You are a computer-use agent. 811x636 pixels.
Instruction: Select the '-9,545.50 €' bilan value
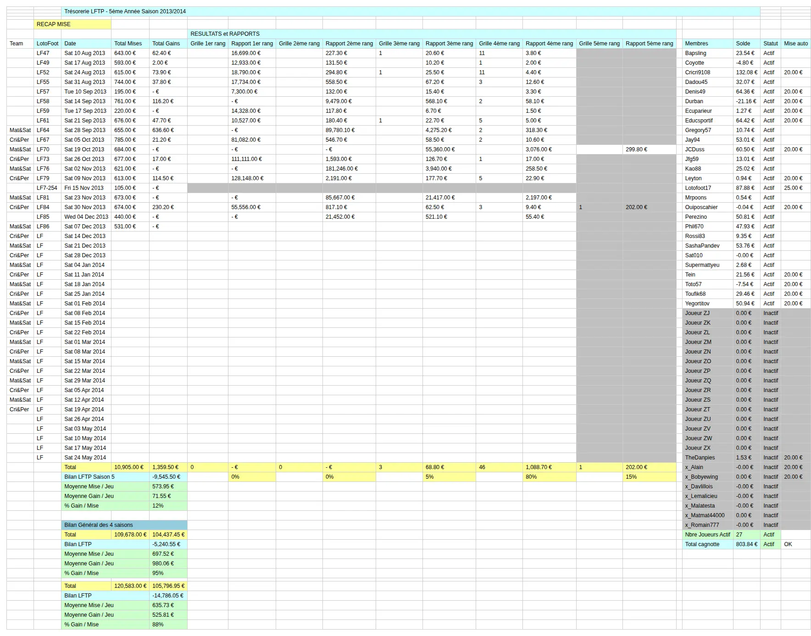(x=168, y=477)
